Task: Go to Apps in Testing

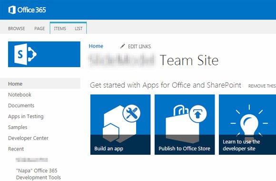Action: point(26,117)
